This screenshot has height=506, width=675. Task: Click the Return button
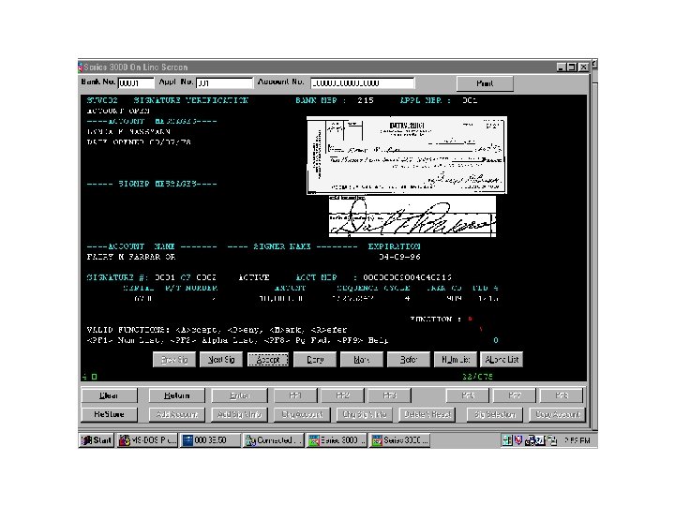(176, 395)
